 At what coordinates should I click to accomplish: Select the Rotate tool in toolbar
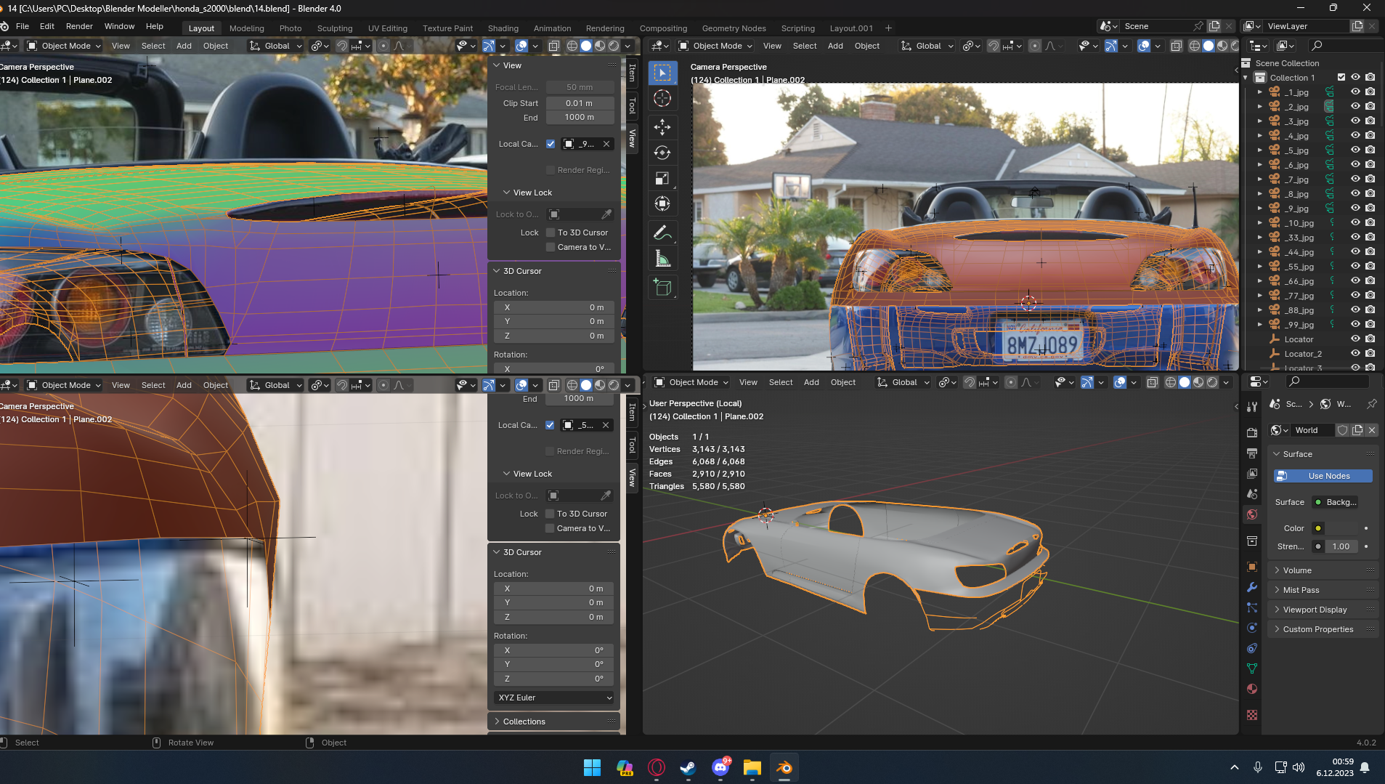(662, 153)
